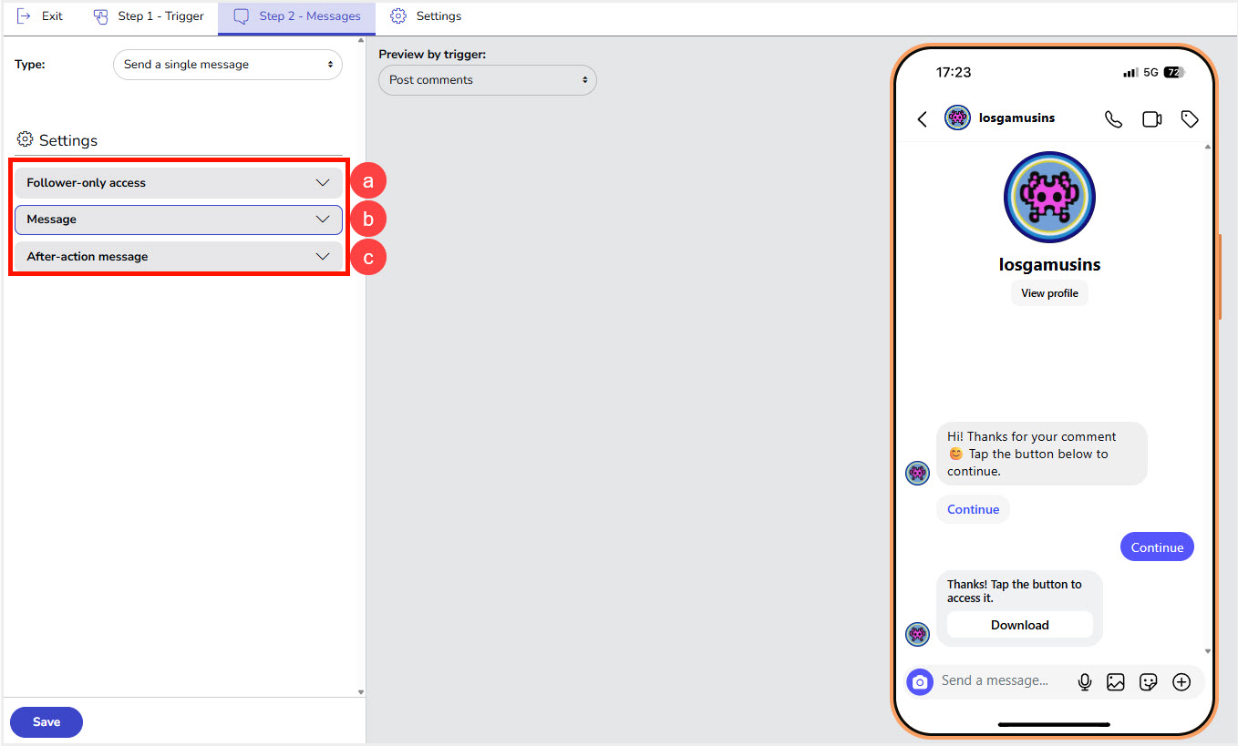The height and width of the screenshot is (746, 1238).
Task: Click the Exit button
Action: (x=40, y=16)
